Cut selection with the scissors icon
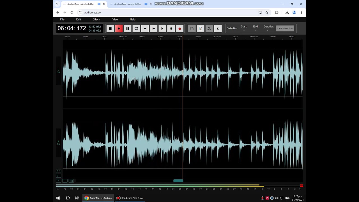Screen dimensions: 359x202 209,28
